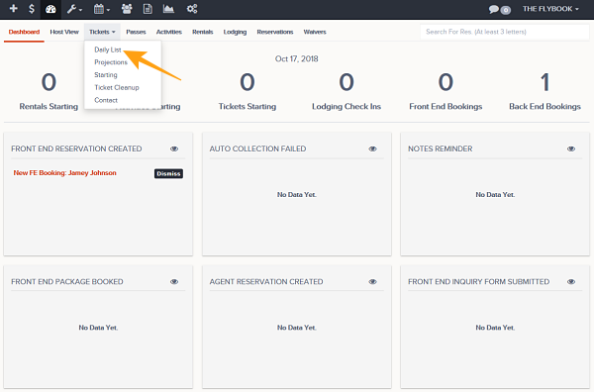Viewport: 594px width, 392px height.
Task: Open the wrench tools menu
Action: click(x=74, y=9)
